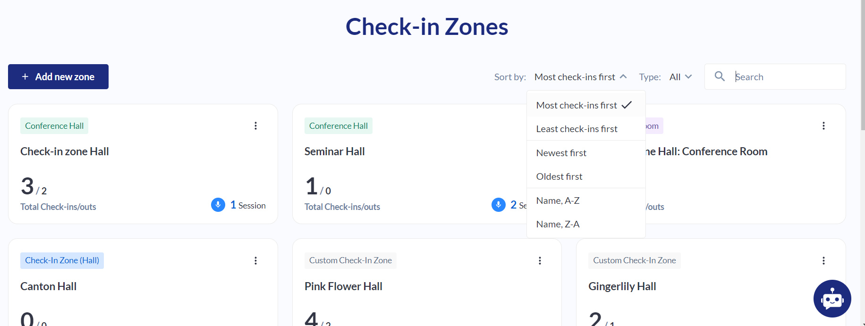Click the search magnifier icon
865x326 pixels.
tap(720, 76)
